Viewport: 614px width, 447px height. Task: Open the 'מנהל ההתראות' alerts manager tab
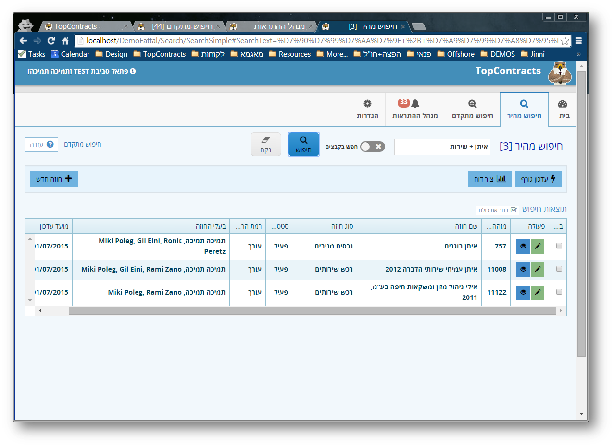point(415,110)
